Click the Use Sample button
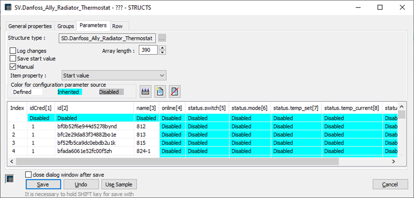Viewport: 414px width, 198px height. 119,184
